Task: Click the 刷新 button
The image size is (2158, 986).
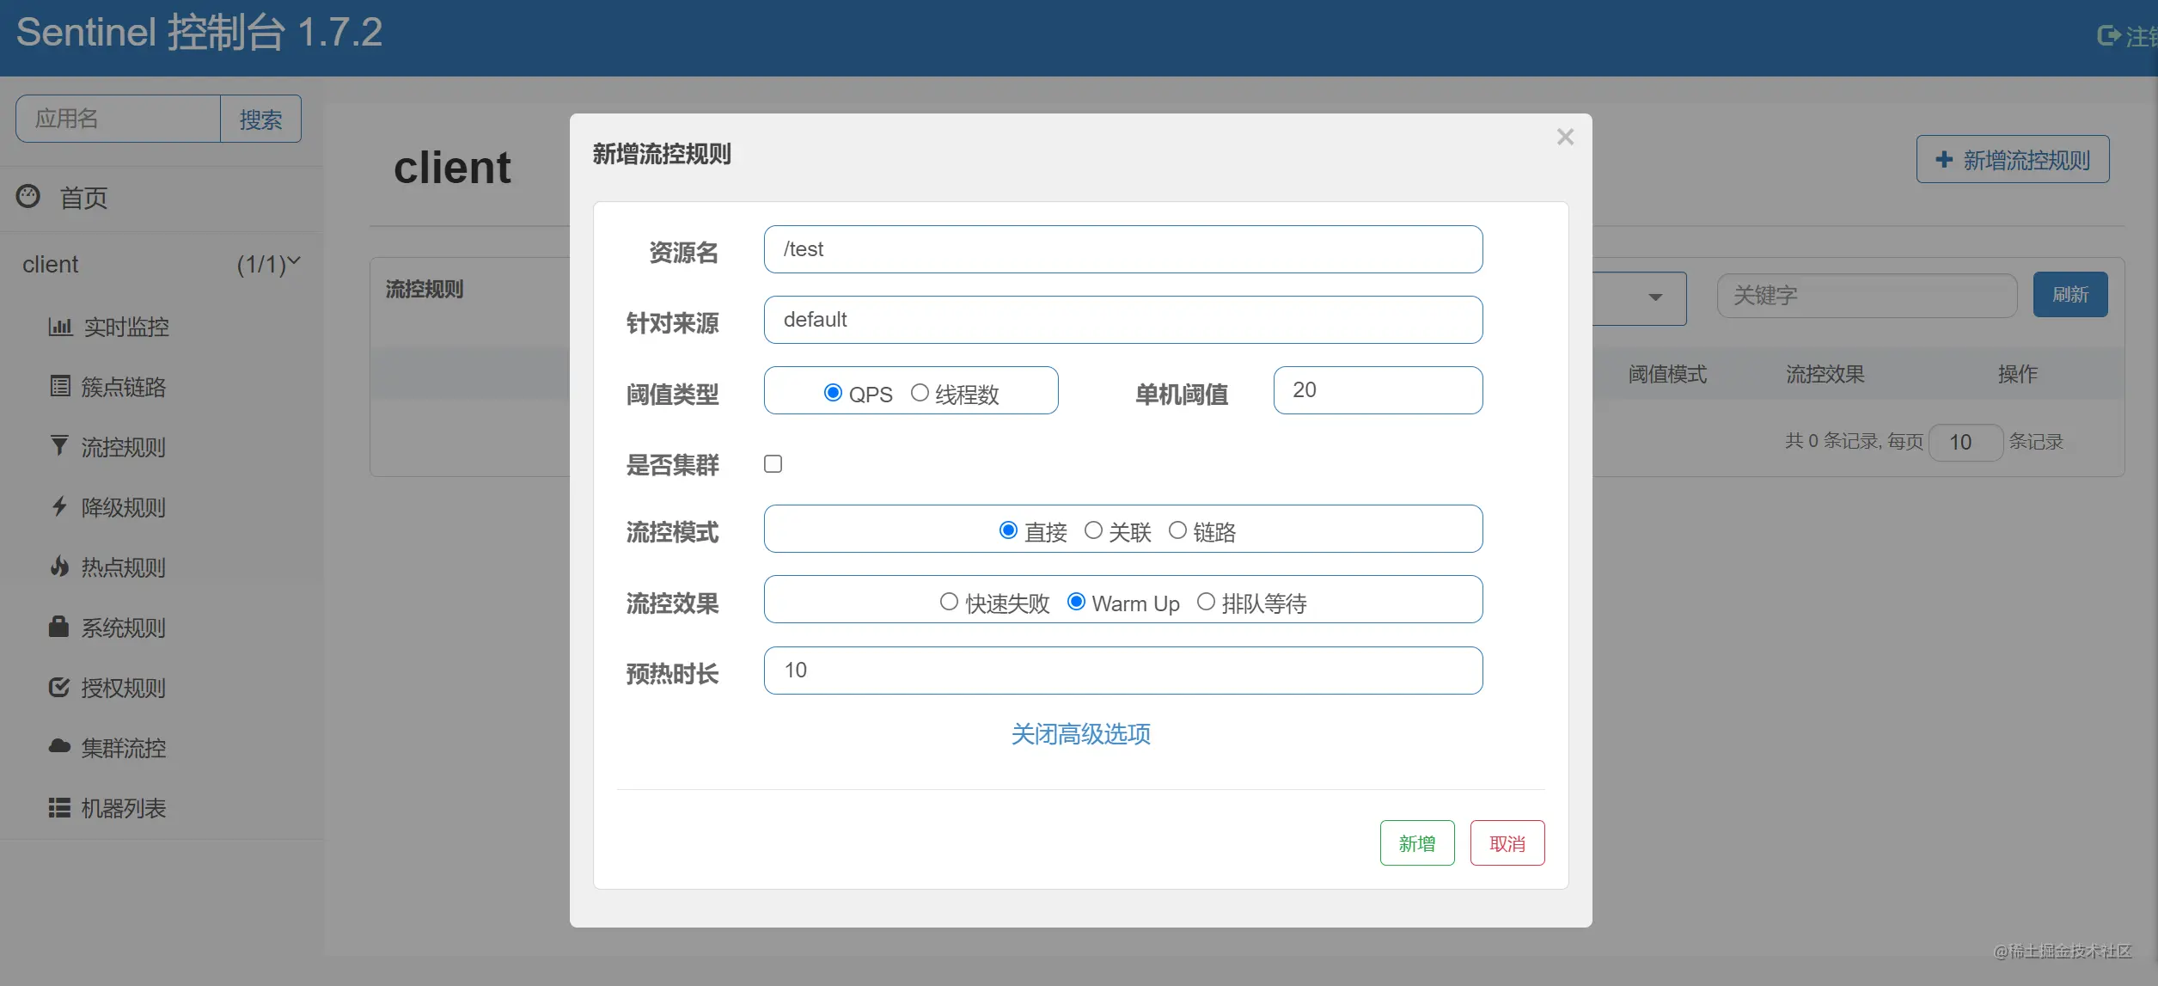Action: click(2070, 295)
